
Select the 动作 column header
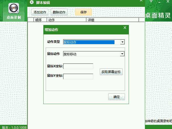coord(66,20)
